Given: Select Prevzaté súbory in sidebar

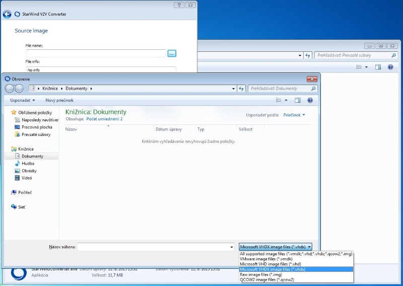Looking at the screenshot, I should [x=33, y=134].
